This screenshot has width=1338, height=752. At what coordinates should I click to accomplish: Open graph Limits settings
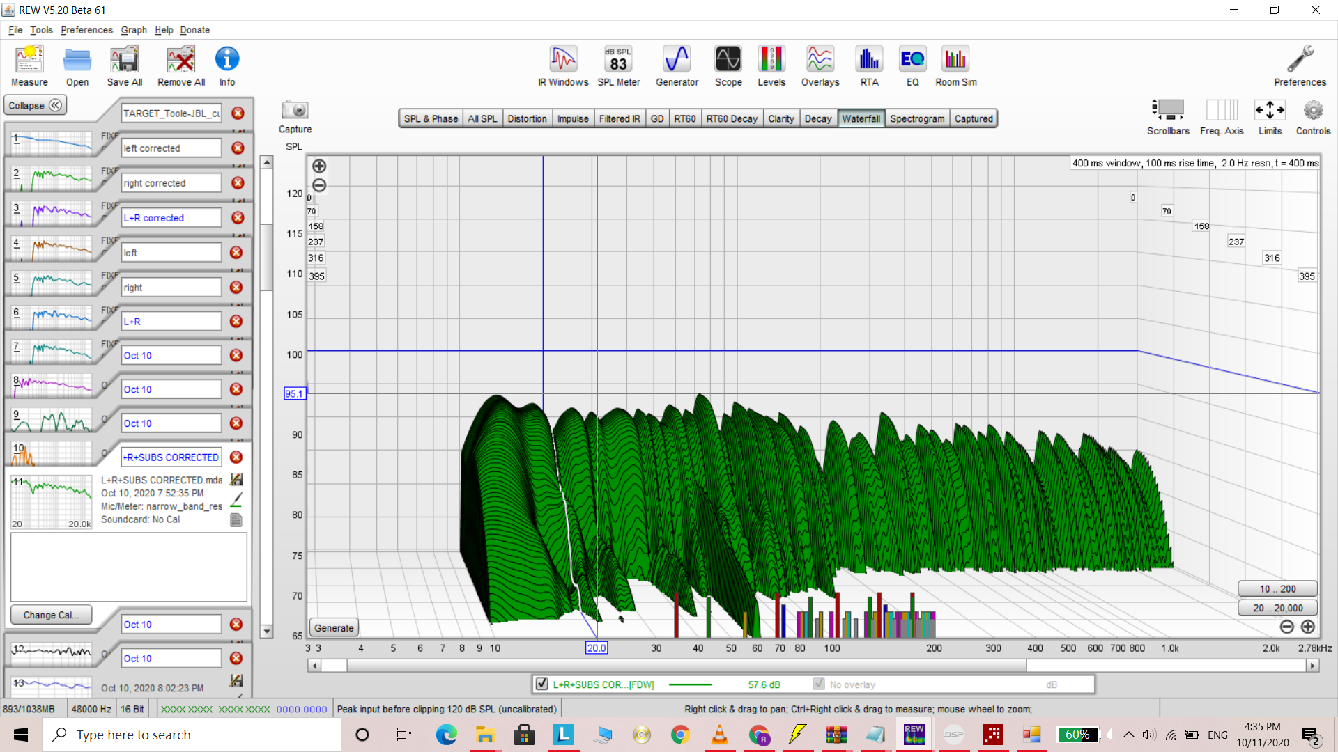(x=1270, y=116)
